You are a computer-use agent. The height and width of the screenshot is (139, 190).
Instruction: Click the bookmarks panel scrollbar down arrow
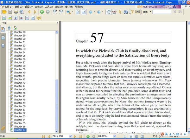click(x=57, y=131)
